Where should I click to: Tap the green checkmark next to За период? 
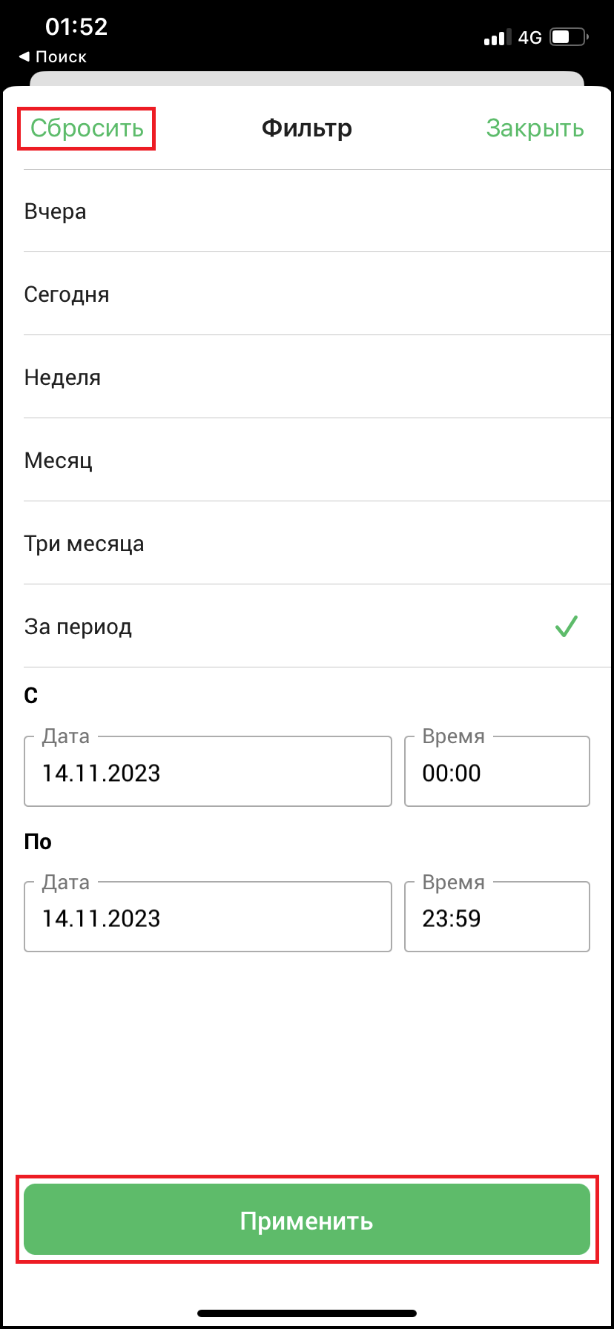(567, 627)
